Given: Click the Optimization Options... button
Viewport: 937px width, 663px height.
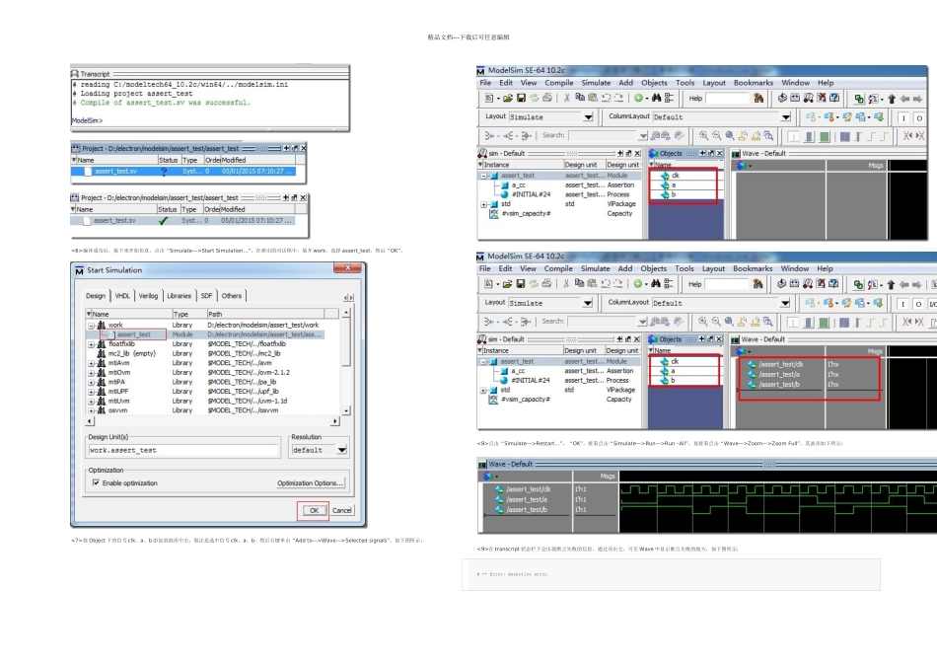Looking at the screenshot, I should pyautogui.click(x=311, y=483).
